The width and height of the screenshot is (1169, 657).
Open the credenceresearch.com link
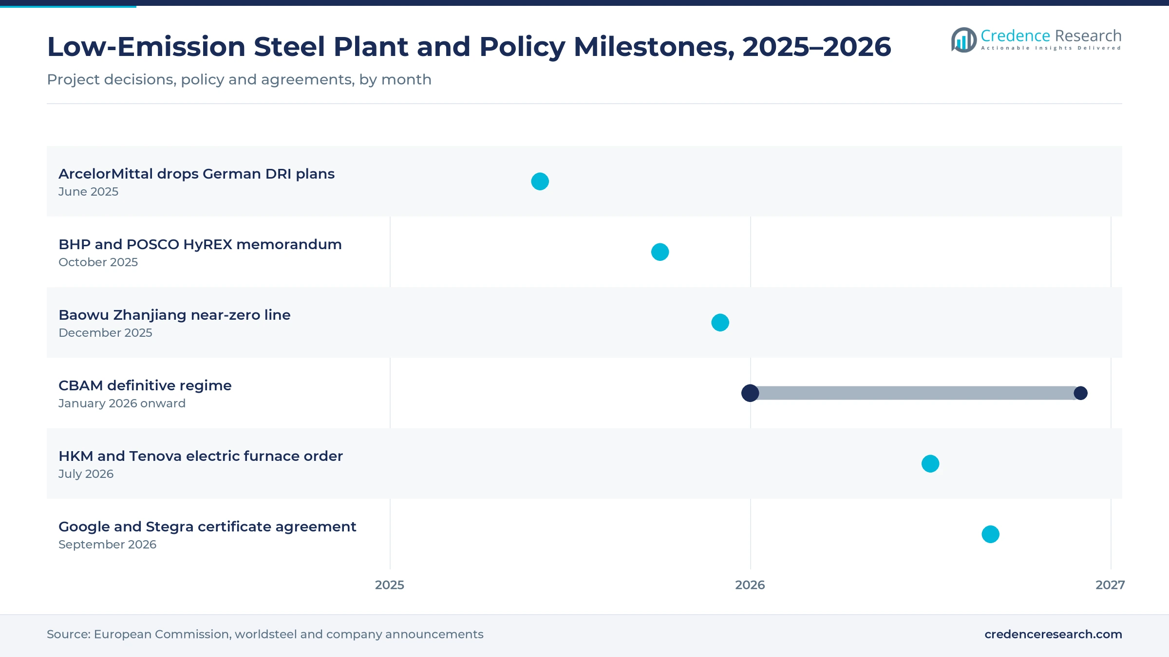pos(1053,634)
